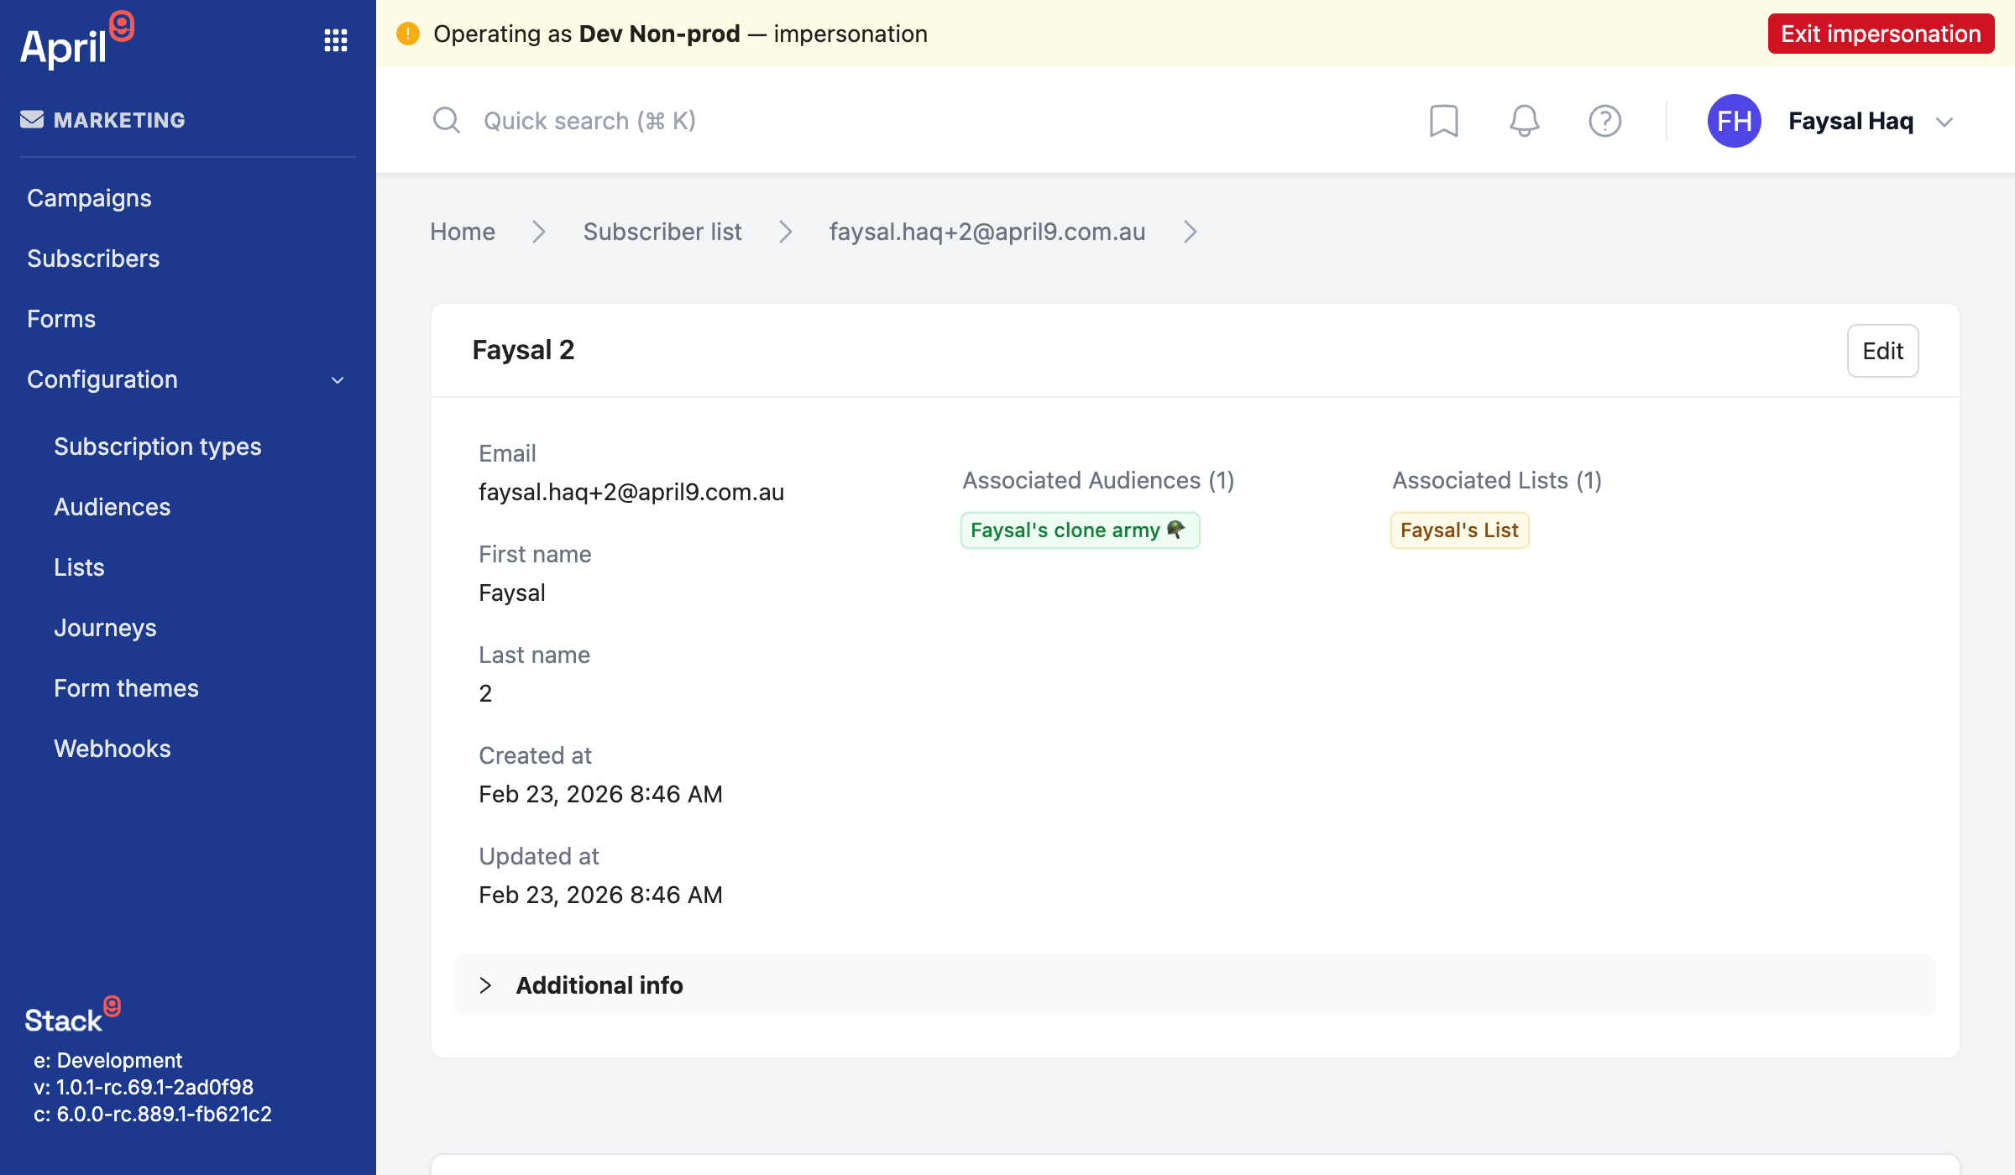The width and height of the screenshot is (2015, 1175).
Task: Click the chevron after the email breadcrumb
Action: [x=1190, y=232]
